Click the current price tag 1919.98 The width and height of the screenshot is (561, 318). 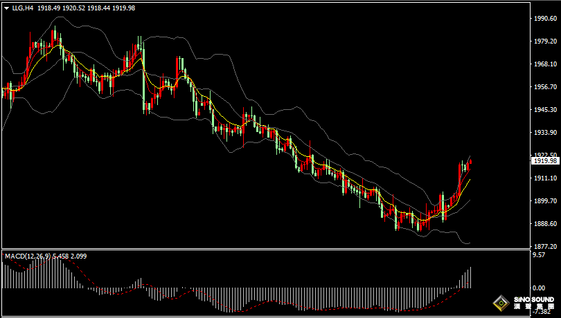(545, 160)
